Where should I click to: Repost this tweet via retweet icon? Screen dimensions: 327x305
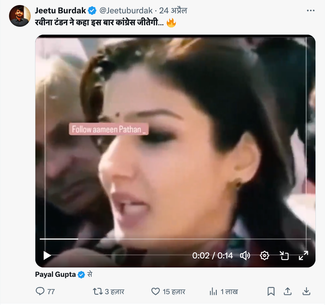pos(98,291)
